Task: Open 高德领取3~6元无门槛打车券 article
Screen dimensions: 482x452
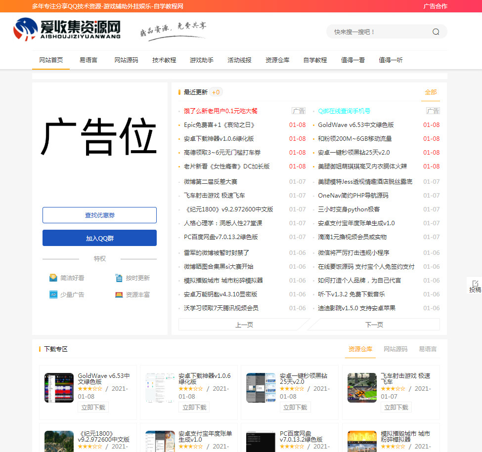Action: click(x=222, y=152)
